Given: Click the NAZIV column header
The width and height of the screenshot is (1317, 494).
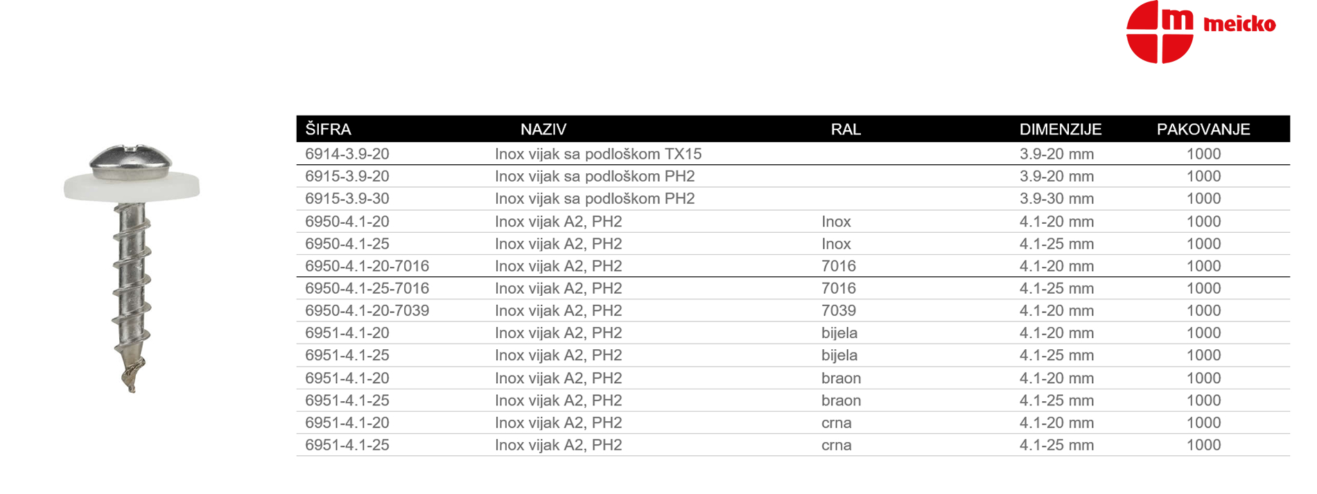Looking at the screenshot, I should point(543,130).
